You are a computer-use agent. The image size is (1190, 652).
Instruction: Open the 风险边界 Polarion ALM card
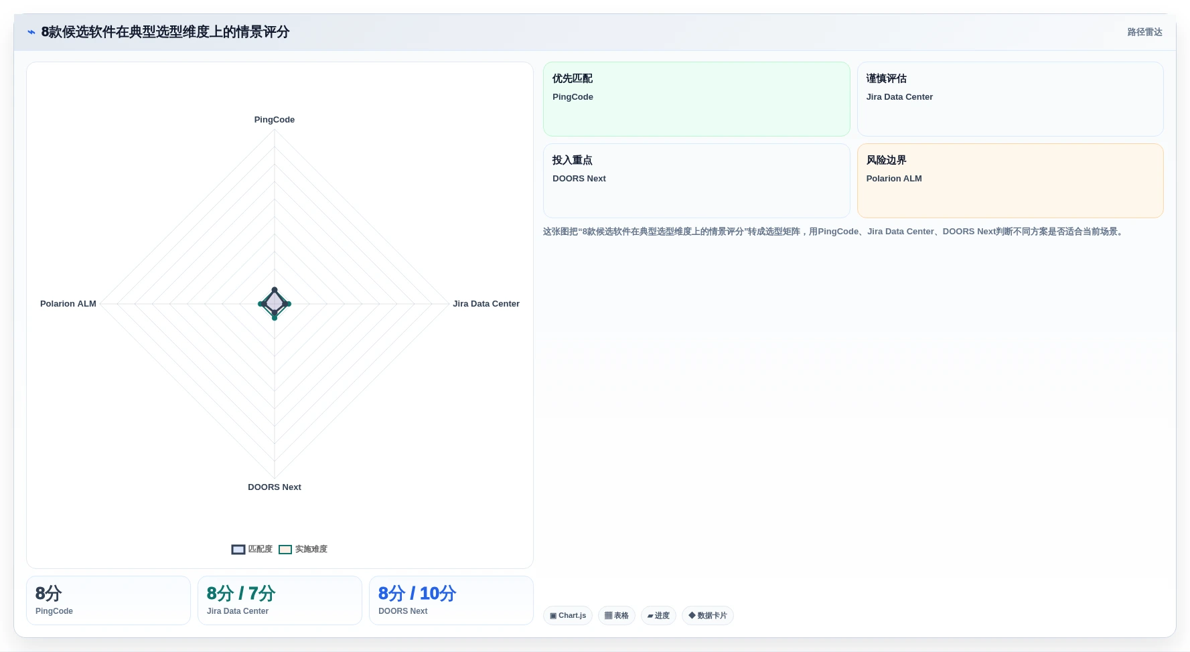(1011, 181)
